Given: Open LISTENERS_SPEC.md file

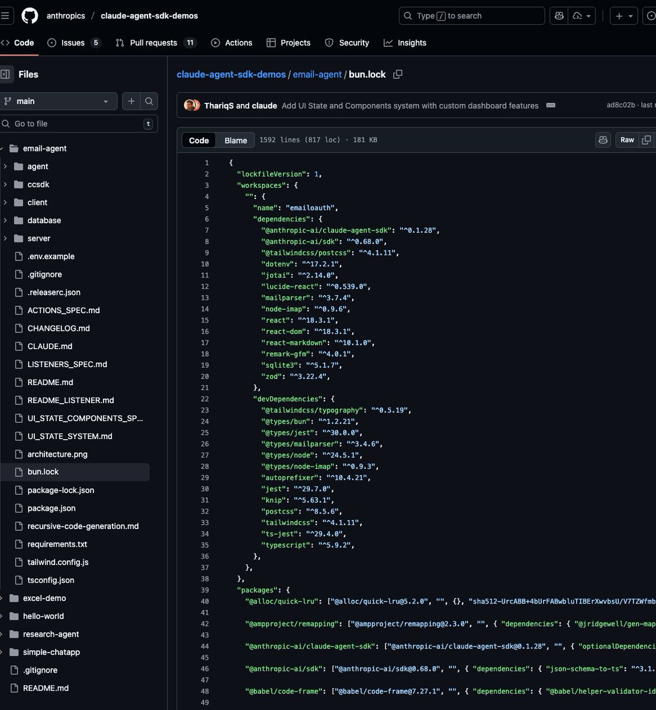Looking at the screenshot, I should point(67,364).
